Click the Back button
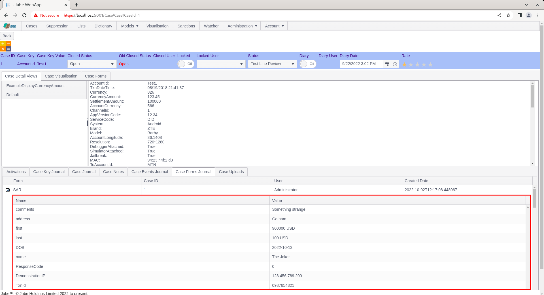 tap(7, 36)
